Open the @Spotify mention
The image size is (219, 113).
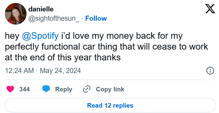40,36
